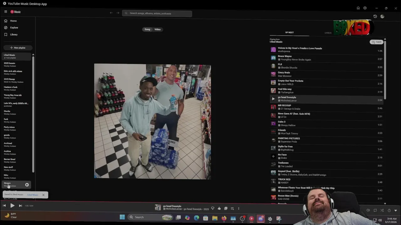The height and width of the screenshot is (225, 401).
Task: Click the search songs, albums, artists field
Action: [x=157, y=13]
